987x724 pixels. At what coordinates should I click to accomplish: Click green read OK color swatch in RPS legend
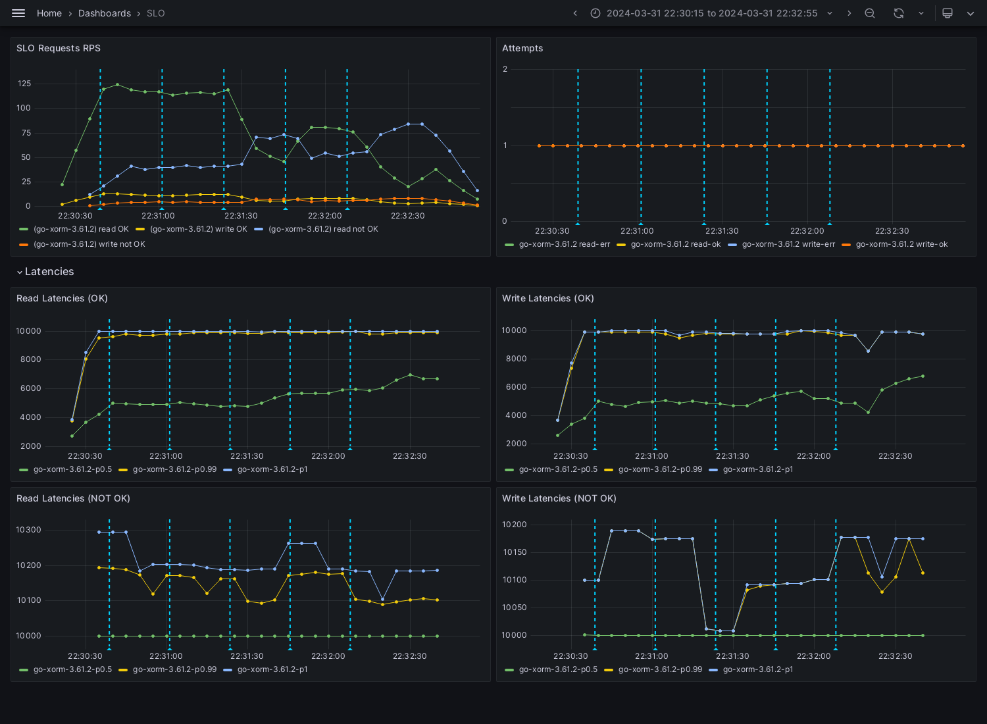24,229
